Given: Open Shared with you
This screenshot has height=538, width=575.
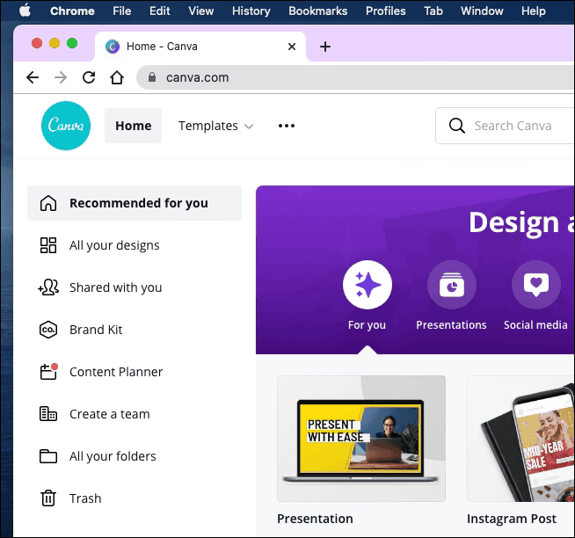Looking at the screenshot, I should (115, 287).
